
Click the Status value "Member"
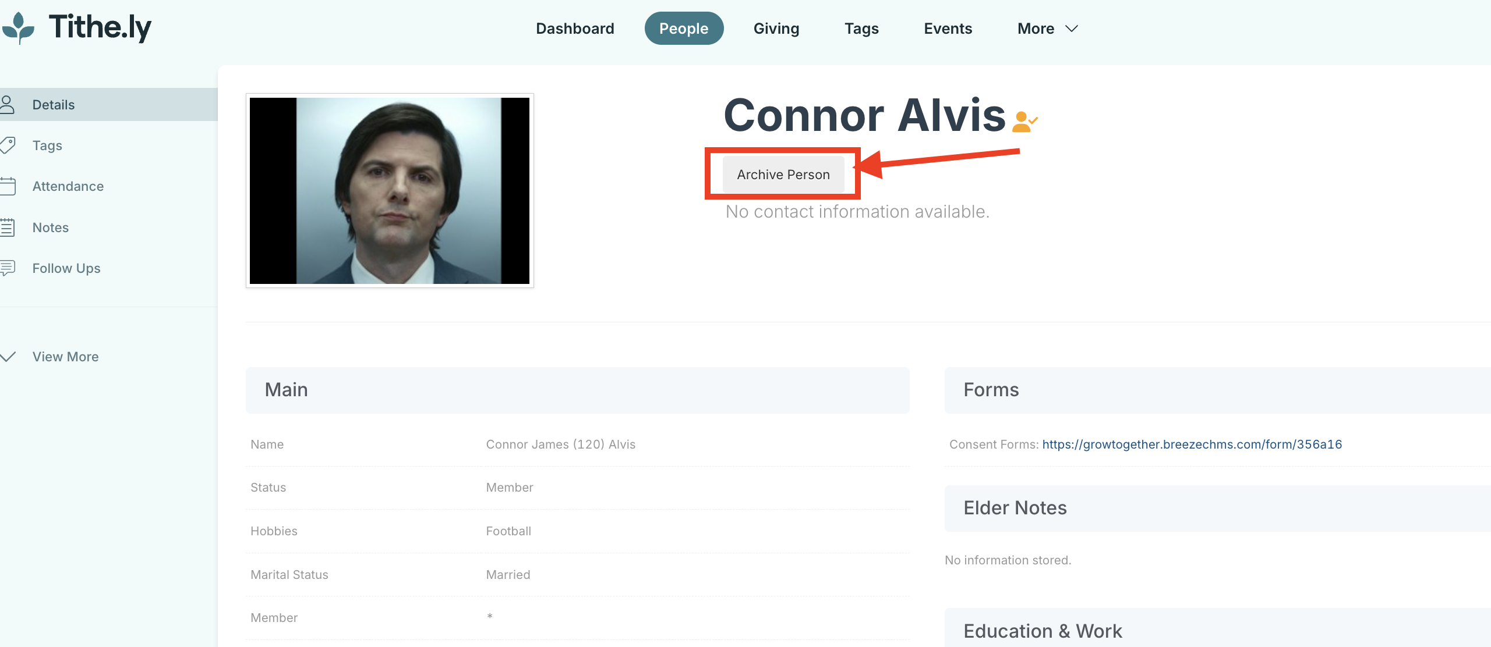(x=510, y=488)
